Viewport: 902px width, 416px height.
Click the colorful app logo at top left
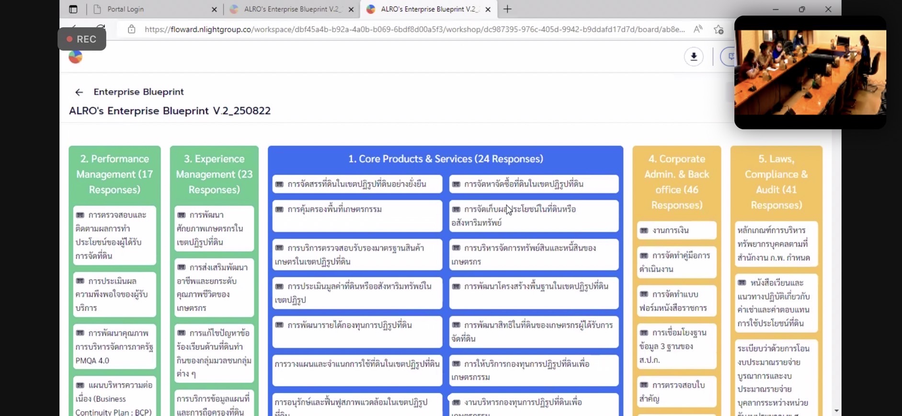76,57
